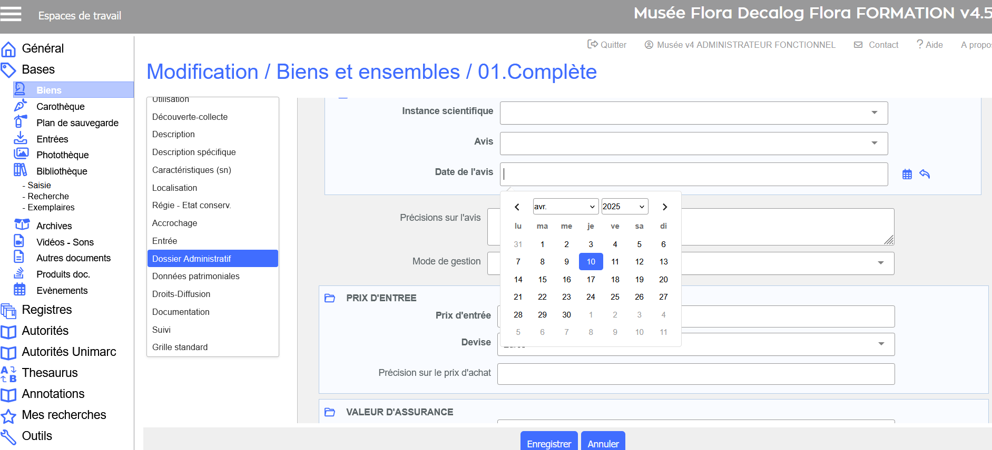The image size is (992, 450).
Task: Go to next month in calendar
Action: click(x=665, y=207)
